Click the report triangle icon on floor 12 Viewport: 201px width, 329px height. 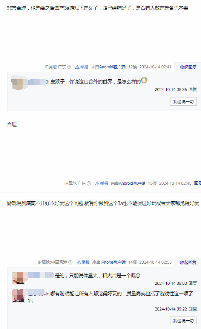(x=77, y=67)
